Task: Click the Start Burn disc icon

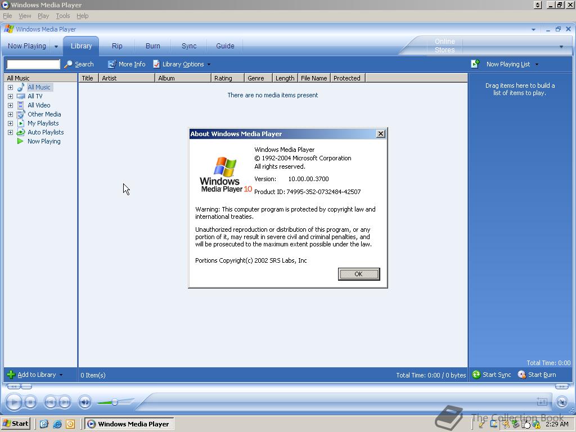Action: click(522, 375)
